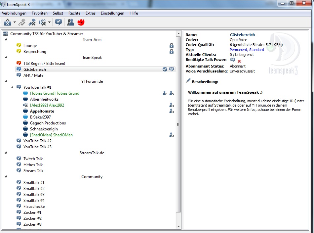
Task: Select the Twitch Talk channel
Action: point(33,159)
